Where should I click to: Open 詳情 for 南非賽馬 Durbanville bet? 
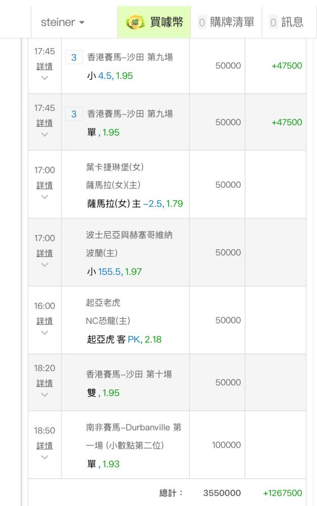point(45,446)
